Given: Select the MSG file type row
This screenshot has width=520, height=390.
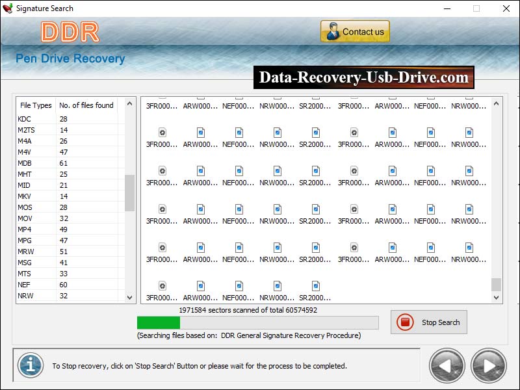Looking at the screenshot, I should click(x=71, y=263).
